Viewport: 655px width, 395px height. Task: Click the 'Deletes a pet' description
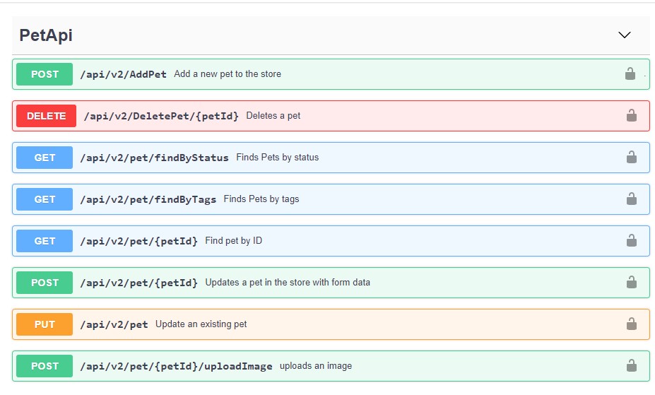[273, 116]
